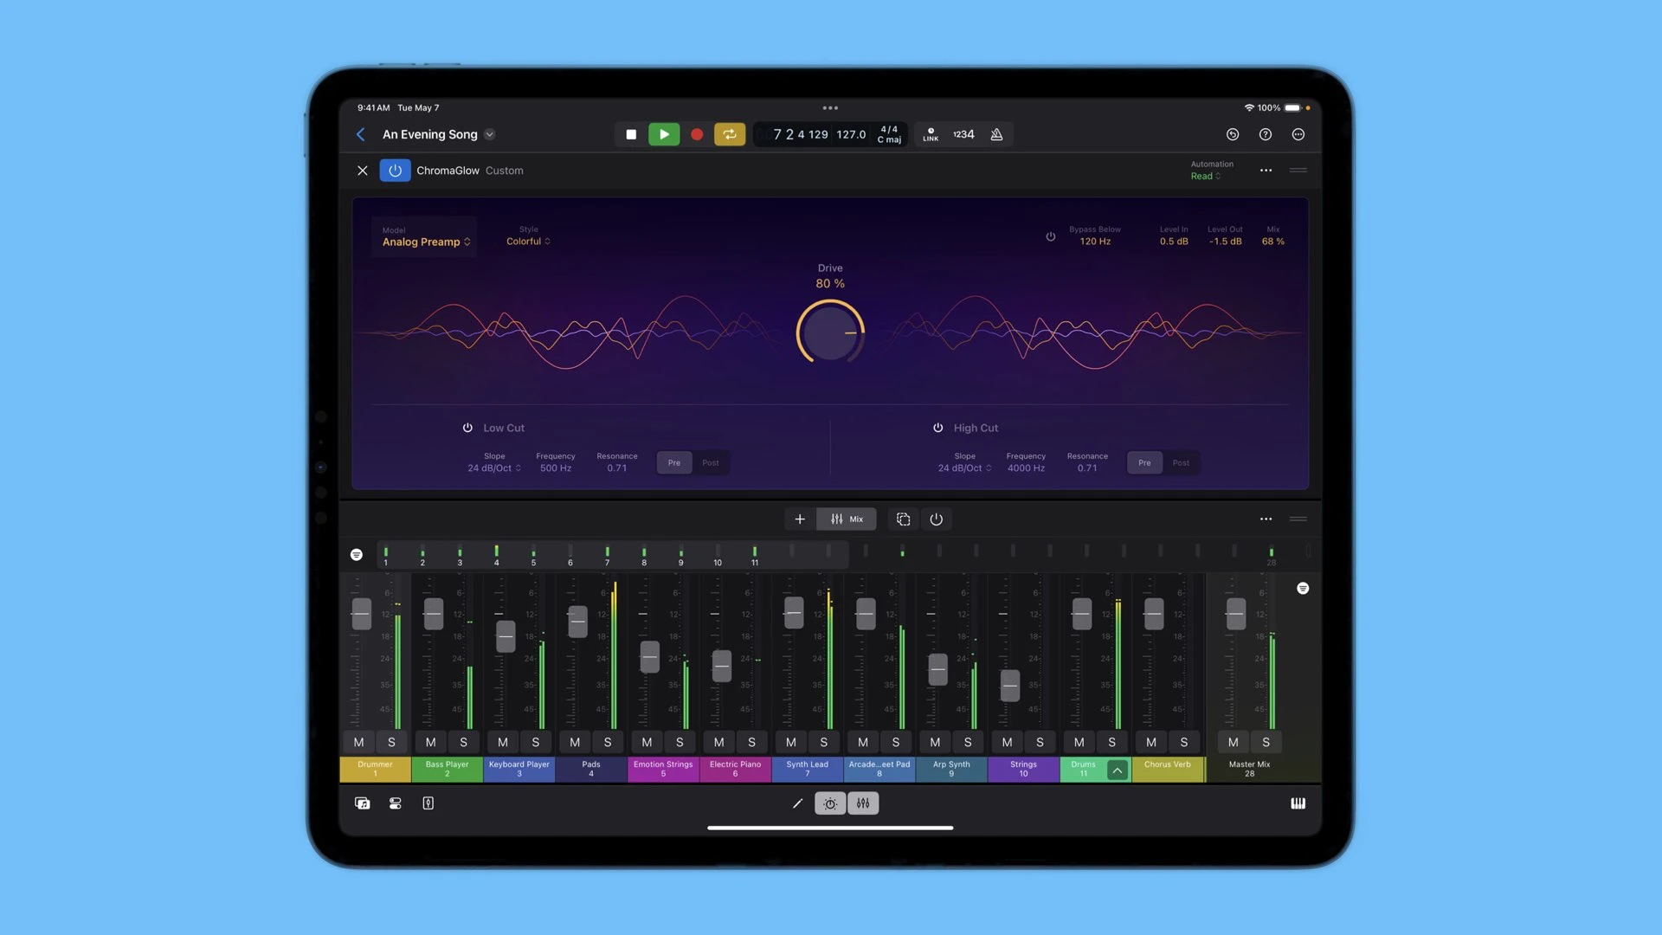Image resolution: width=1662 pixels, height=935 pixels.
Task: Open the Style dropdown set to Colorful
Action: click(x=528, y=241)
